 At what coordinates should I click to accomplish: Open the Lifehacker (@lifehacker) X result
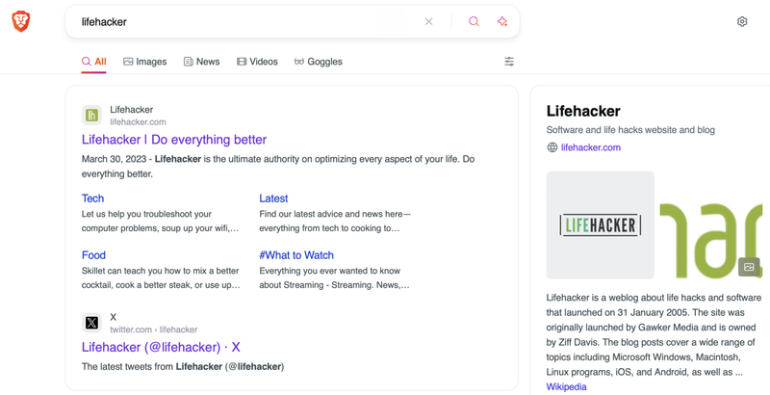click(161, 347)
